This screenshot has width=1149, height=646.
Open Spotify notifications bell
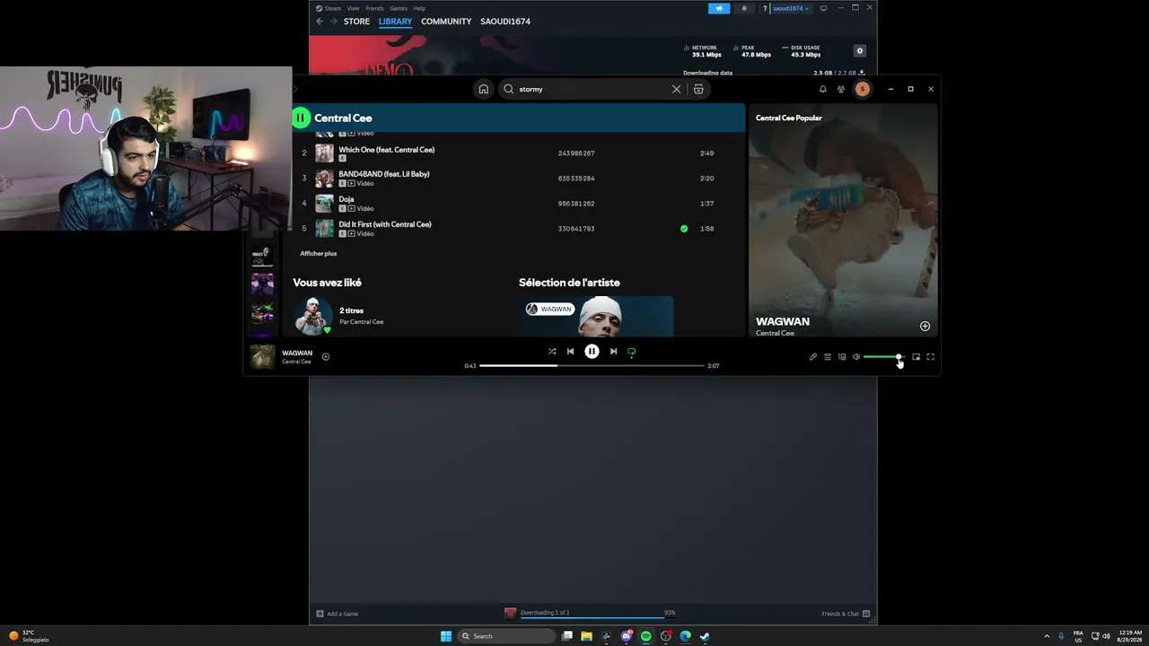click(x=823, y=89)
